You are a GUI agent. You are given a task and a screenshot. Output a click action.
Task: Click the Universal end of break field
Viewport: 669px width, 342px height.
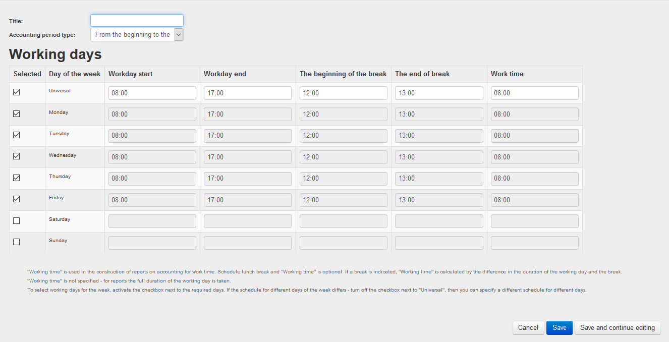[438, 93]
